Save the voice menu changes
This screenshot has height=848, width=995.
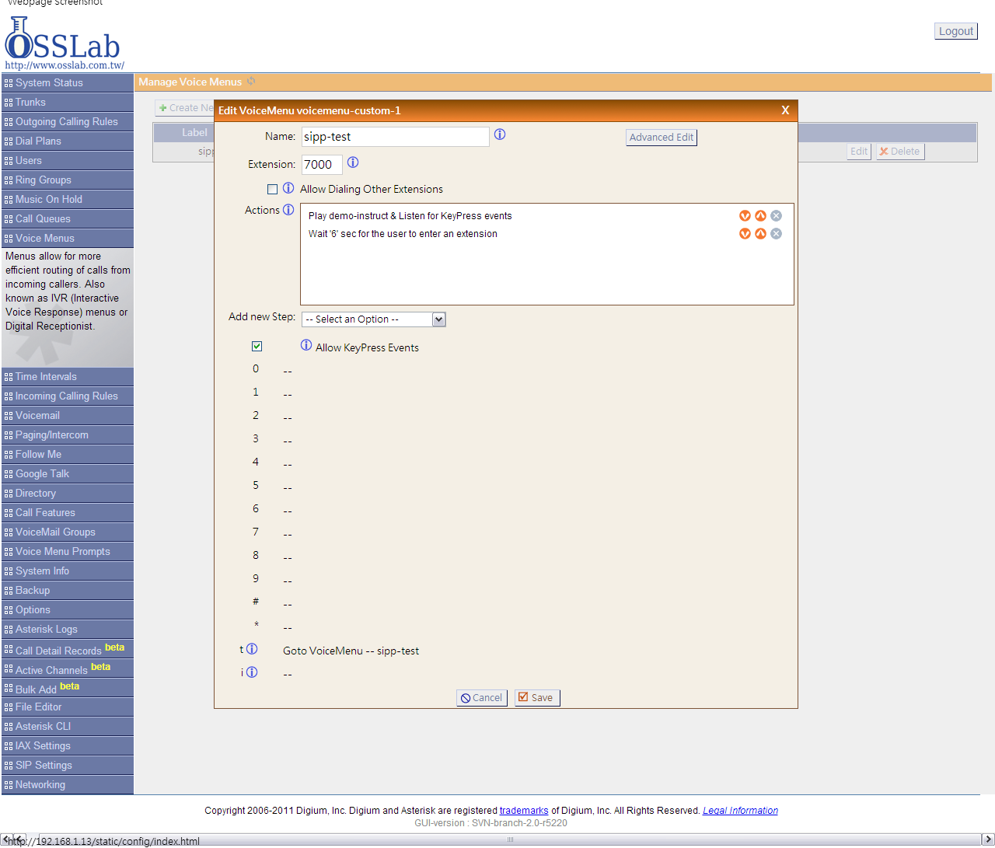pyautogui.click(x=537, y=698)
